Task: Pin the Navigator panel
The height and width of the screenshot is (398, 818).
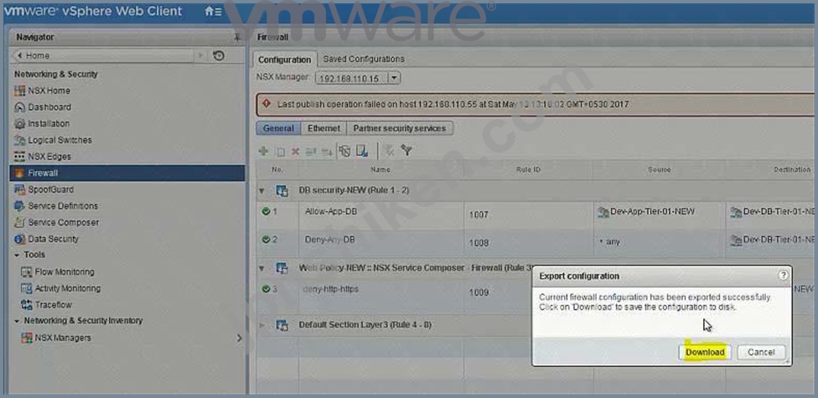Action: pos(237,37)
